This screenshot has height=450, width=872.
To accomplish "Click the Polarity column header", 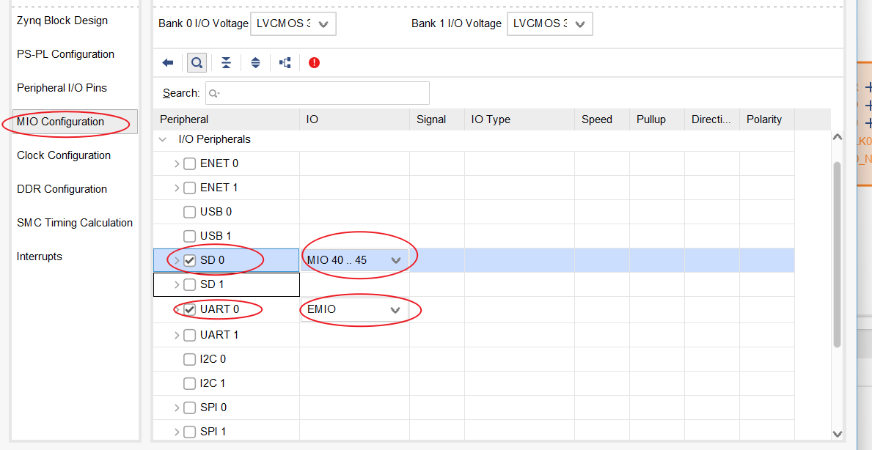I will [x=767, y=119].
